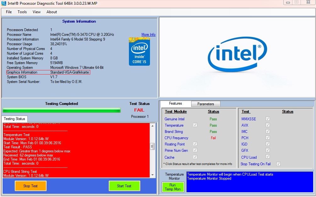Click Run Temp Mon button
The width and height of the screenshot is (316, 197).
coord(173,187)
